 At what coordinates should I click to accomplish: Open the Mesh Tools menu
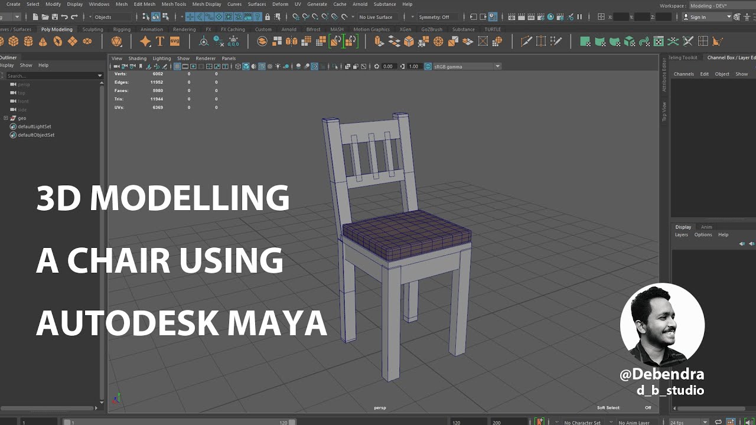coord(172,4)
